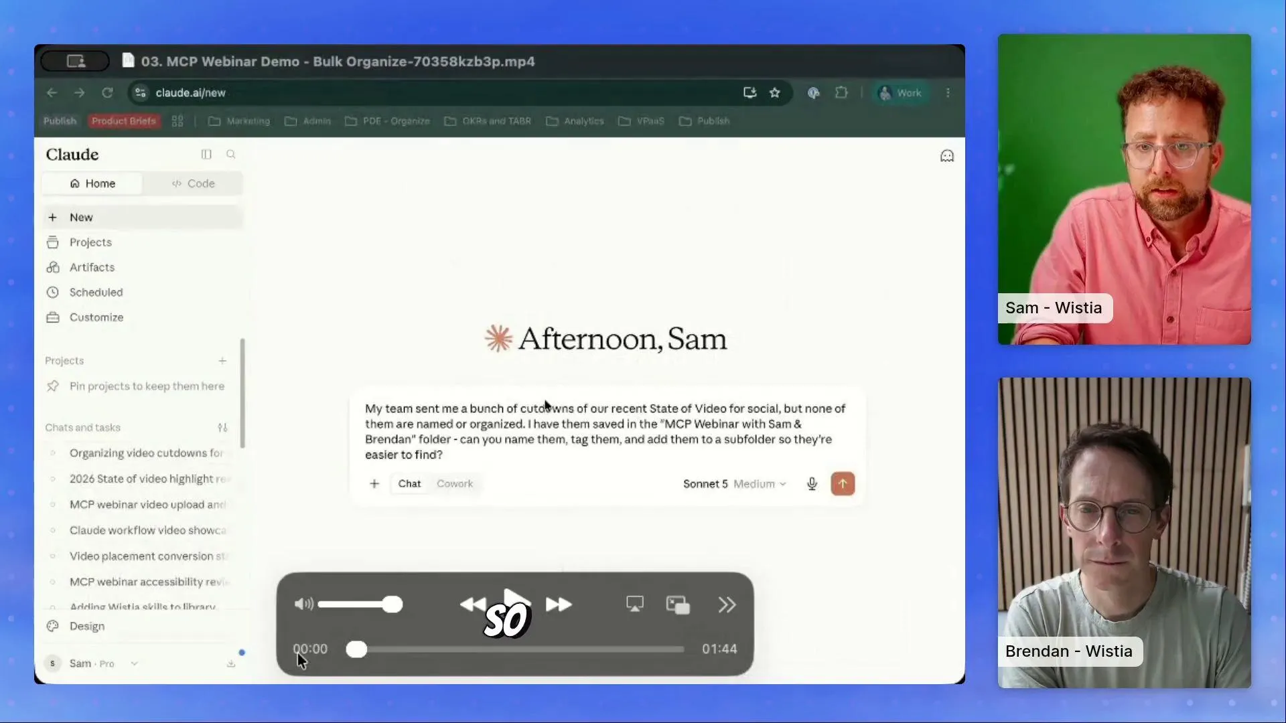Click the browser forward arrow
1286x723 pixels.
point(79,93)
